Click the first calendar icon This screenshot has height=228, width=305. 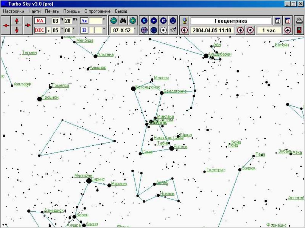pyautogui.click(x=278, y=21)
